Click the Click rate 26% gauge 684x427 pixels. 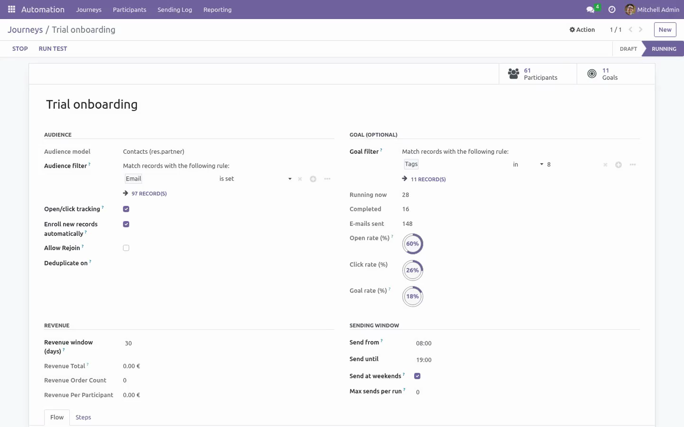coord(413,270)
